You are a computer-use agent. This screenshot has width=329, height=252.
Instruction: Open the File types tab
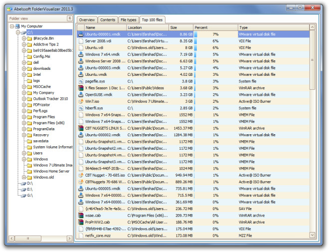tap(129, 20)
